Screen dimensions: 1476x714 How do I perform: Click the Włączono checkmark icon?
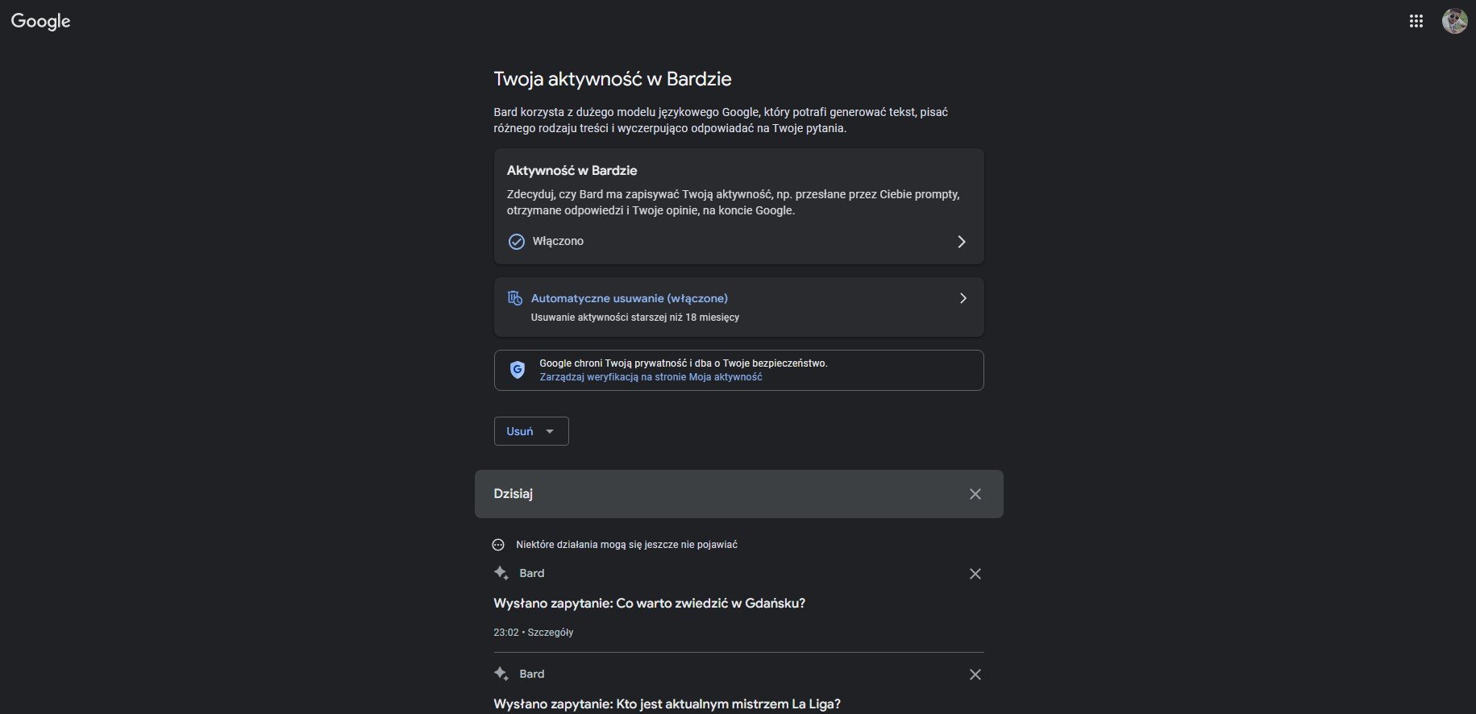517,242
